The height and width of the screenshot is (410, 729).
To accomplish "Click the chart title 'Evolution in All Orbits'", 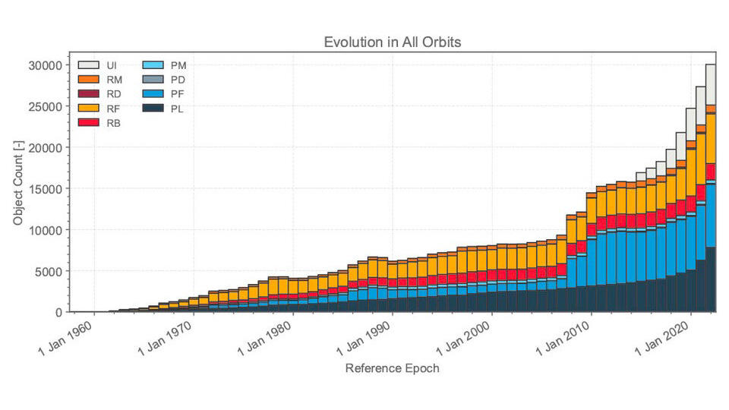I will (x=393, y=43).
